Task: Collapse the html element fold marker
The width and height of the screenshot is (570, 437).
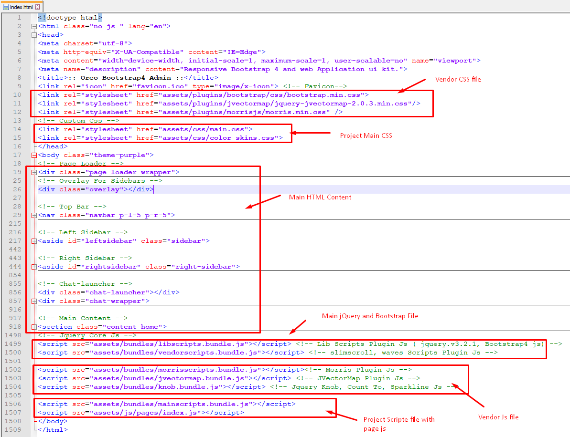Action: [x=33, y=26]
